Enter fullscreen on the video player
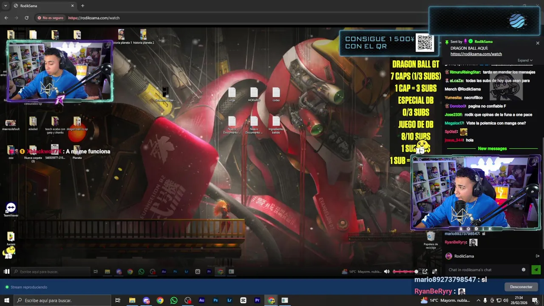544x306 pixels. [x=435, y=272]
